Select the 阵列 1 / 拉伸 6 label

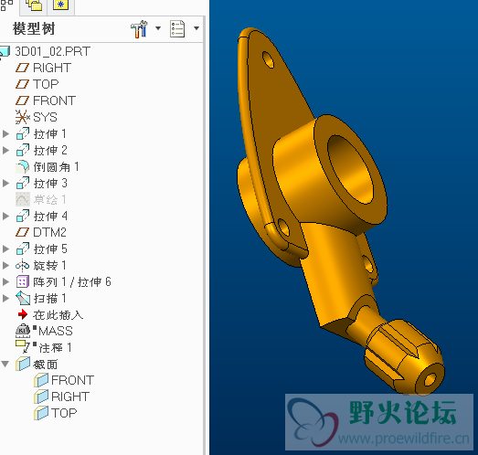tap(72, 282)
